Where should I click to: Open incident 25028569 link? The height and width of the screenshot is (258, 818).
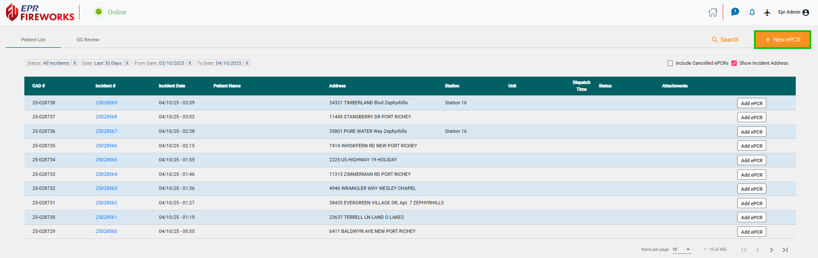106,103
